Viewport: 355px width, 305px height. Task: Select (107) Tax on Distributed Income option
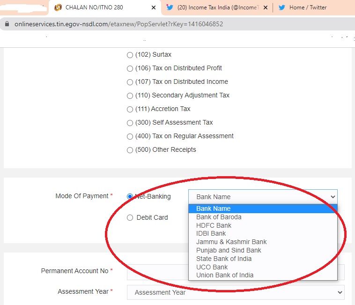[x=130, y=82]
